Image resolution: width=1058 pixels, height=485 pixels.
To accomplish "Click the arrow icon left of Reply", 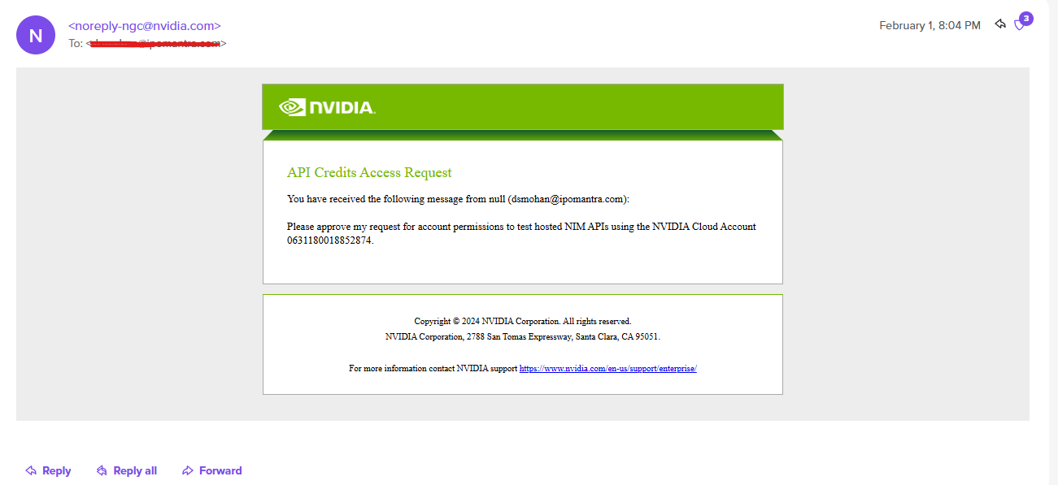I will 31,470.
